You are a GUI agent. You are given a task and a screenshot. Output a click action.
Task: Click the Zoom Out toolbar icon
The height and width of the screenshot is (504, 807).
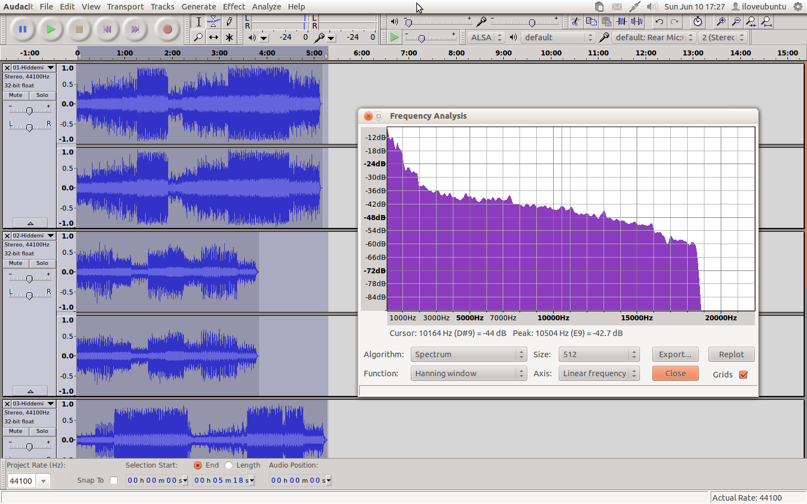click(736, 22)
